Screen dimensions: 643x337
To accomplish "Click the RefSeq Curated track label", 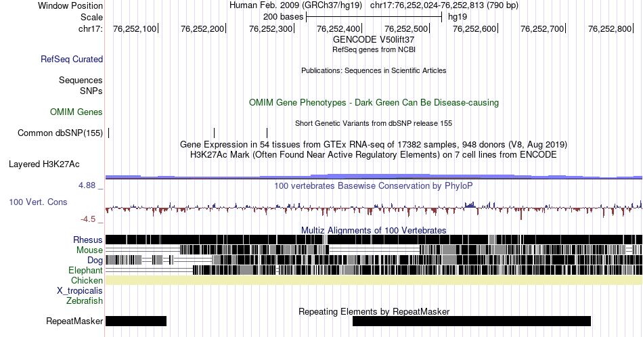I will pos(71,59).
